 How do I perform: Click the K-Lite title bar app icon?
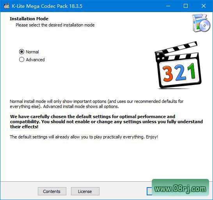point(7,6)
